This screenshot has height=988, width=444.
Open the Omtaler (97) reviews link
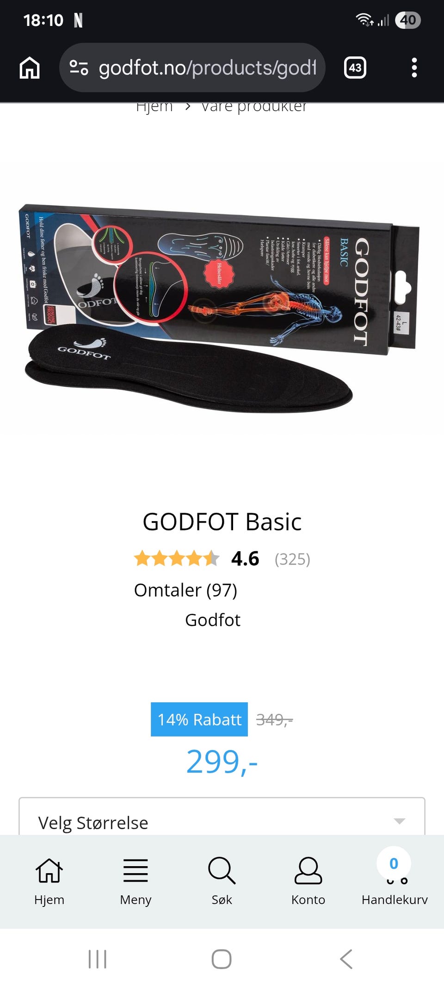point(185,590)
